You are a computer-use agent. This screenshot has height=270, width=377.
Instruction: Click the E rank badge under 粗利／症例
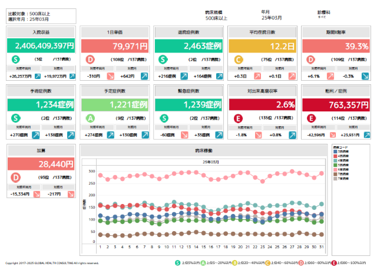[313, 118]
